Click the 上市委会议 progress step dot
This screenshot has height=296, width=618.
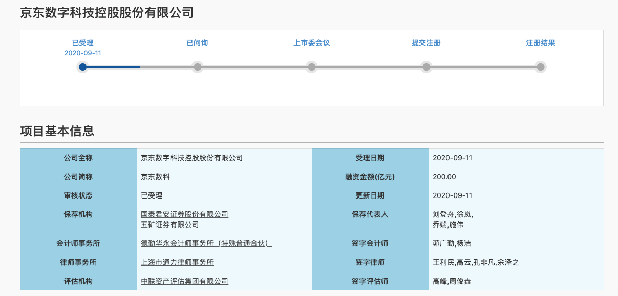311,67
